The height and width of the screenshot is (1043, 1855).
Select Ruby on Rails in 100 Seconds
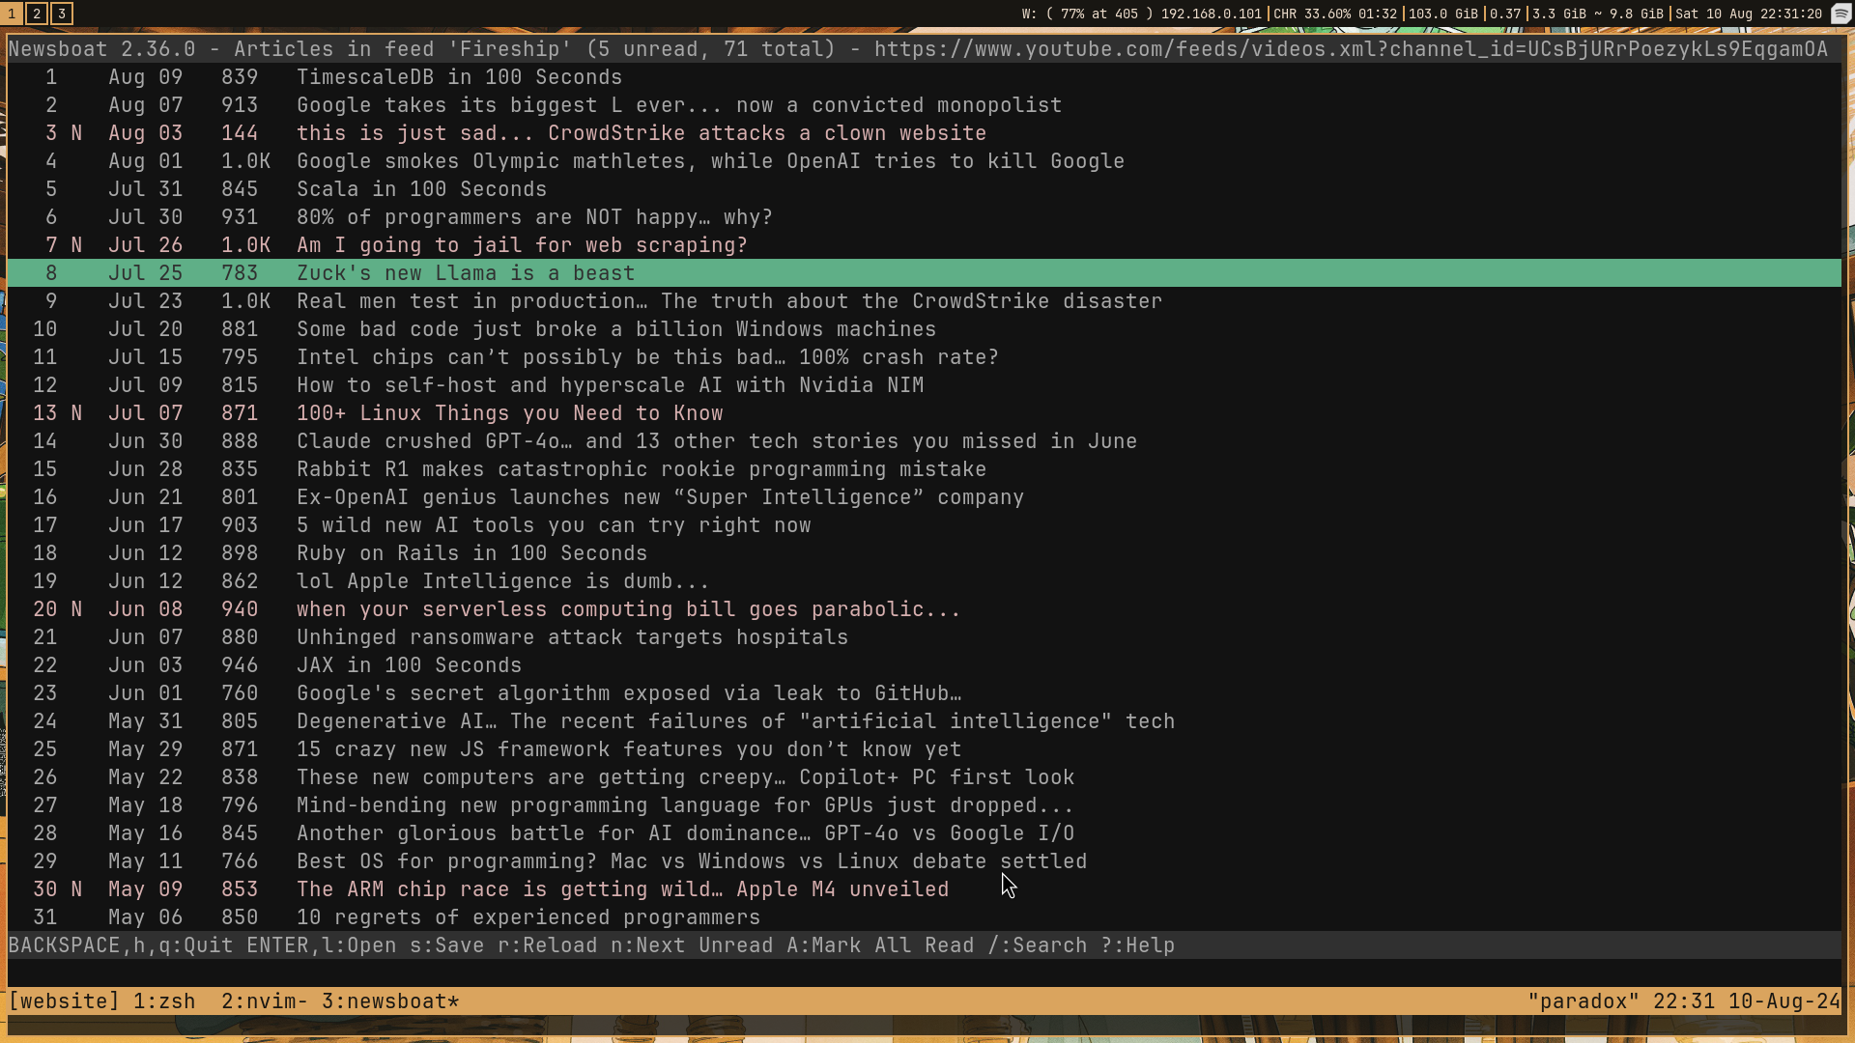coord(924,553)
